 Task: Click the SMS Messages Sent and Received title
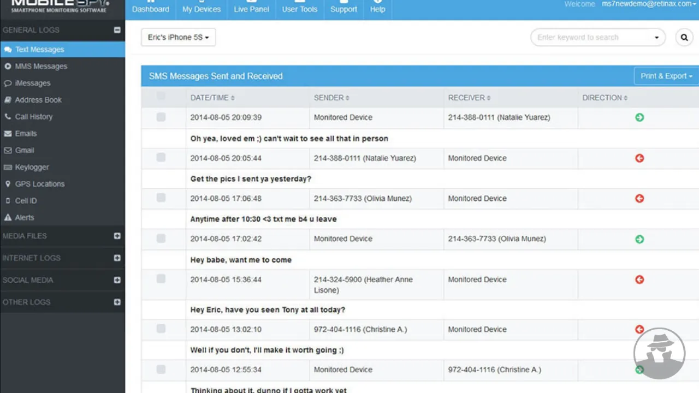point(216,76)
